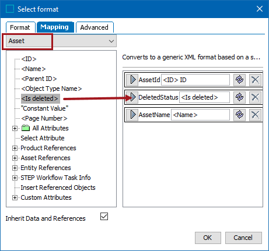Image resolution: width=269 pixels, height=251 pixels.
Task: Open the Asset object type dropdown
Action: click(61, 41)
